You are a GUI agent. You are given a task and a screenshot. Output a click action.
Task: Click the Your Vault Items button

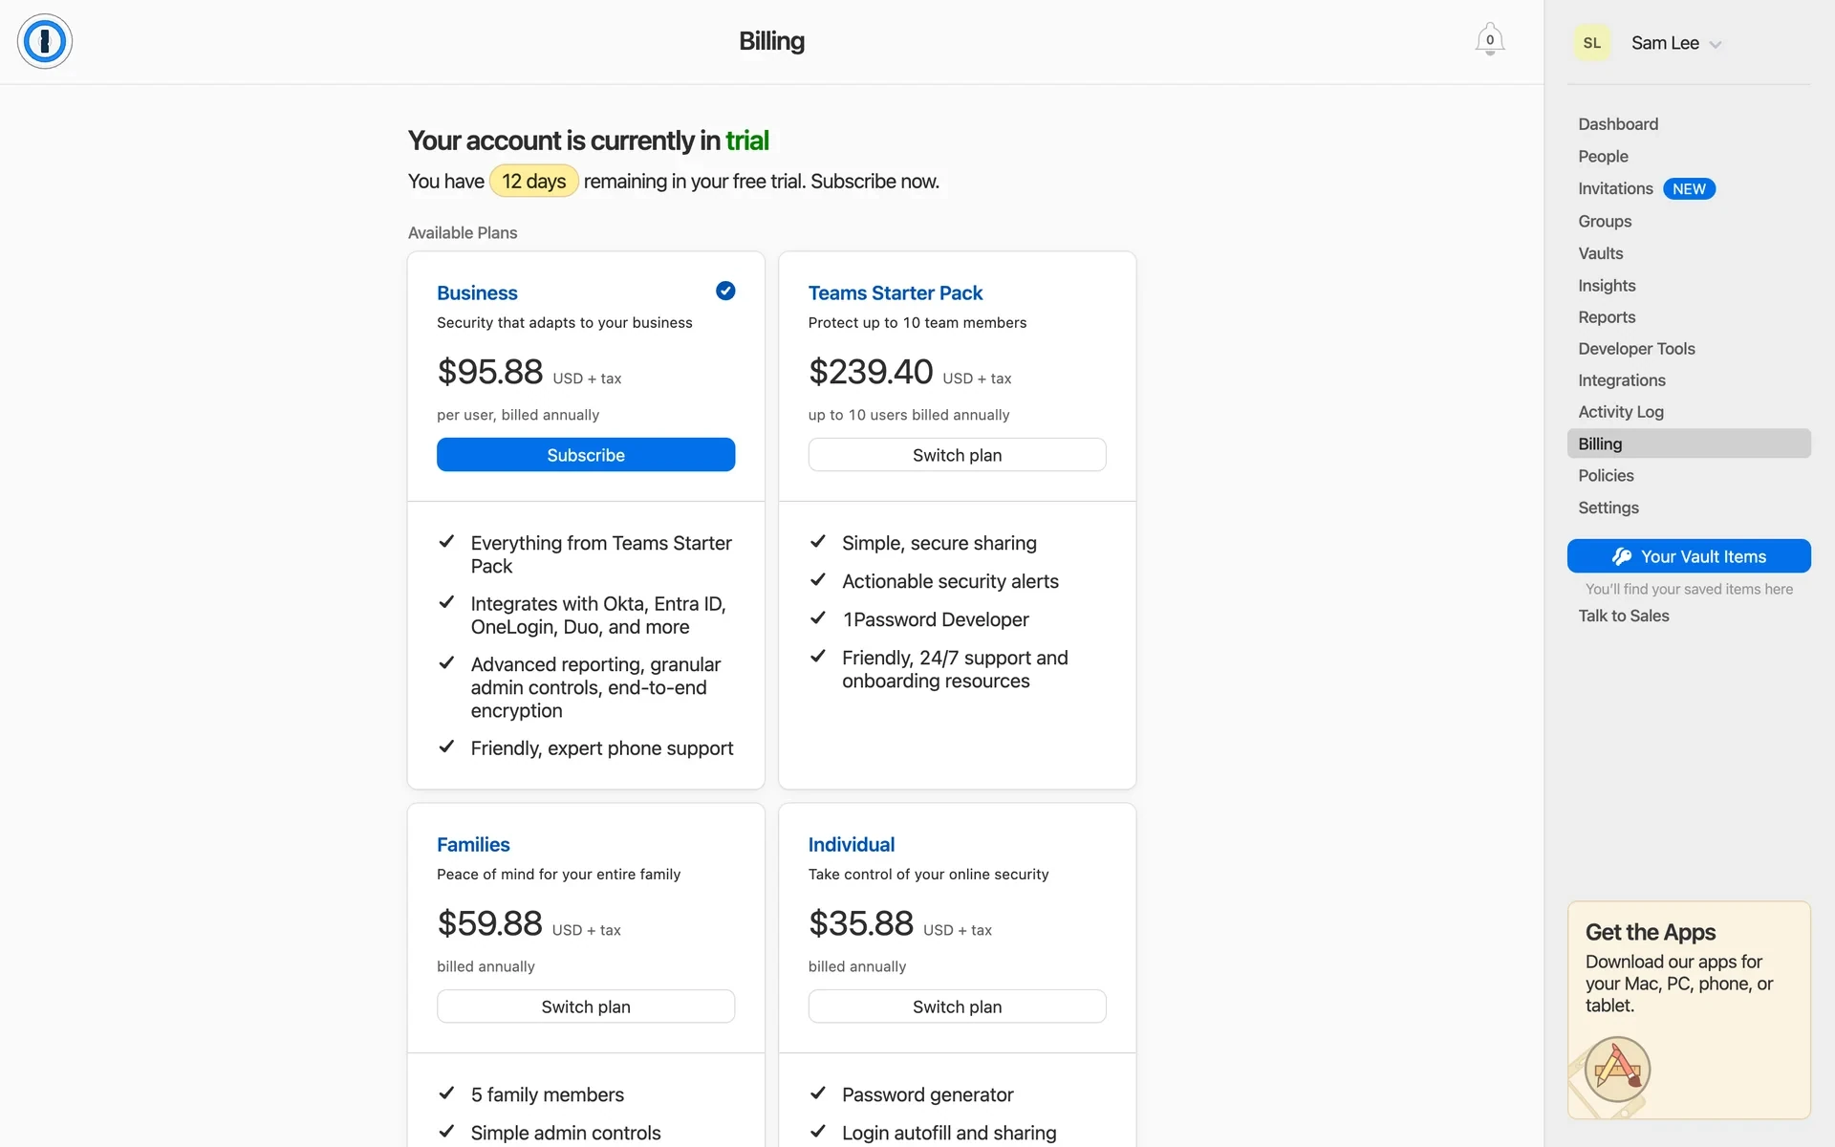pos(1689,556)
